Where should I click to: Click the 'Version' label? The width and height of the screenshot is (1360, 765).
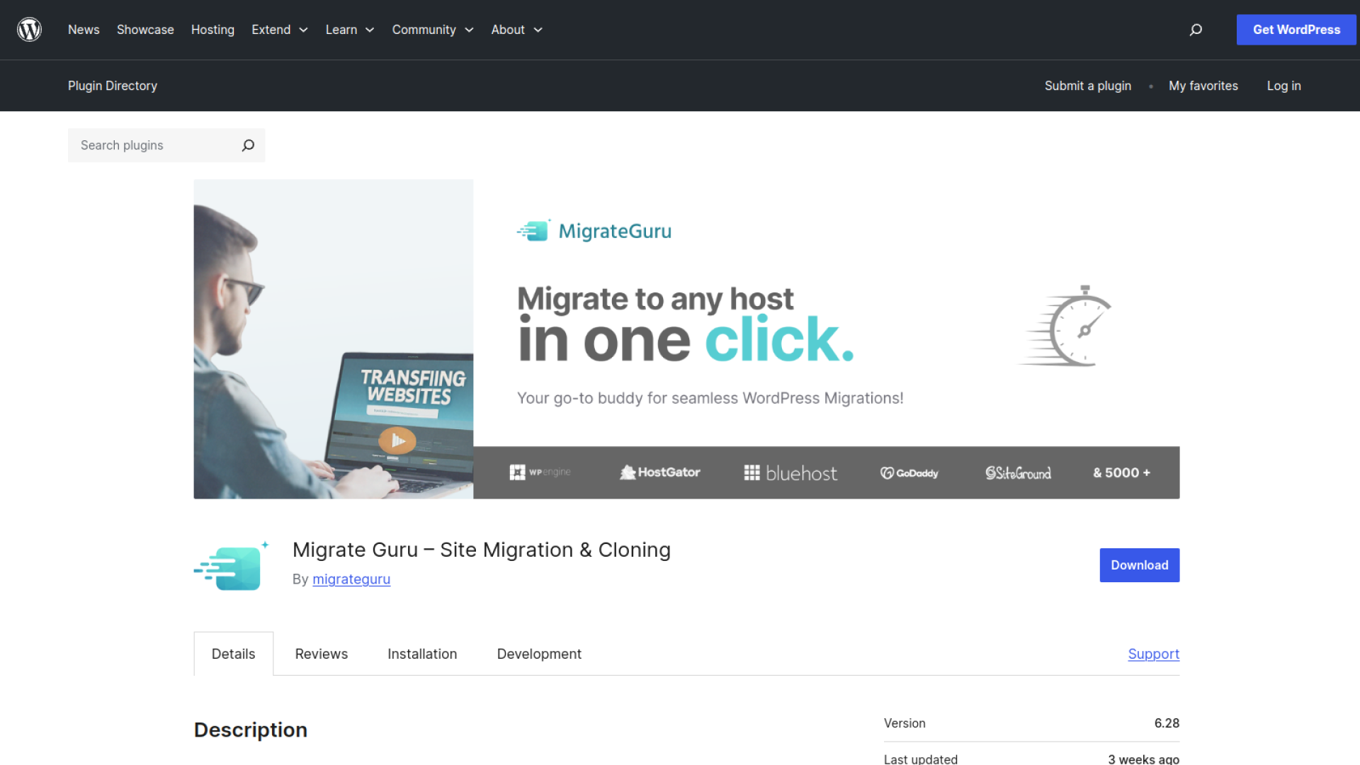tap(905, 723)
